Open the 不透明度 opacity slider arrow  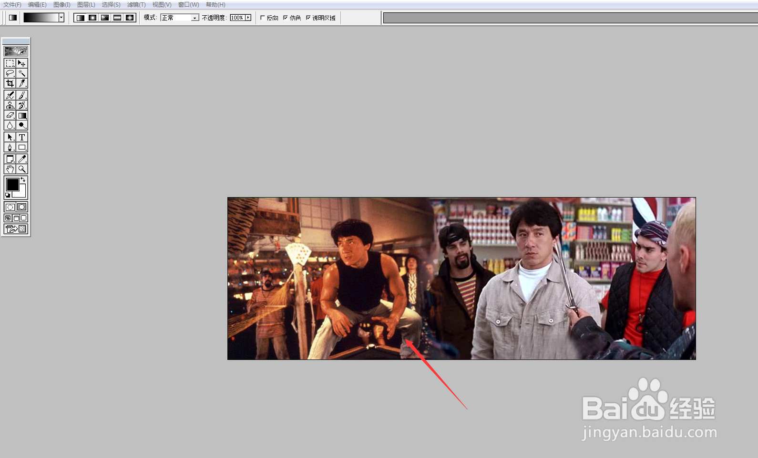point(248,18)
